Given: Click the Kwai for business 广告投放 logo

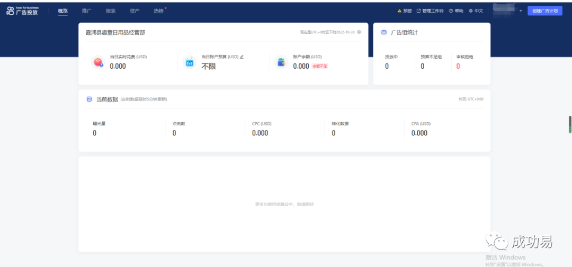Looking at the screenshot, I should pos(22,11).
